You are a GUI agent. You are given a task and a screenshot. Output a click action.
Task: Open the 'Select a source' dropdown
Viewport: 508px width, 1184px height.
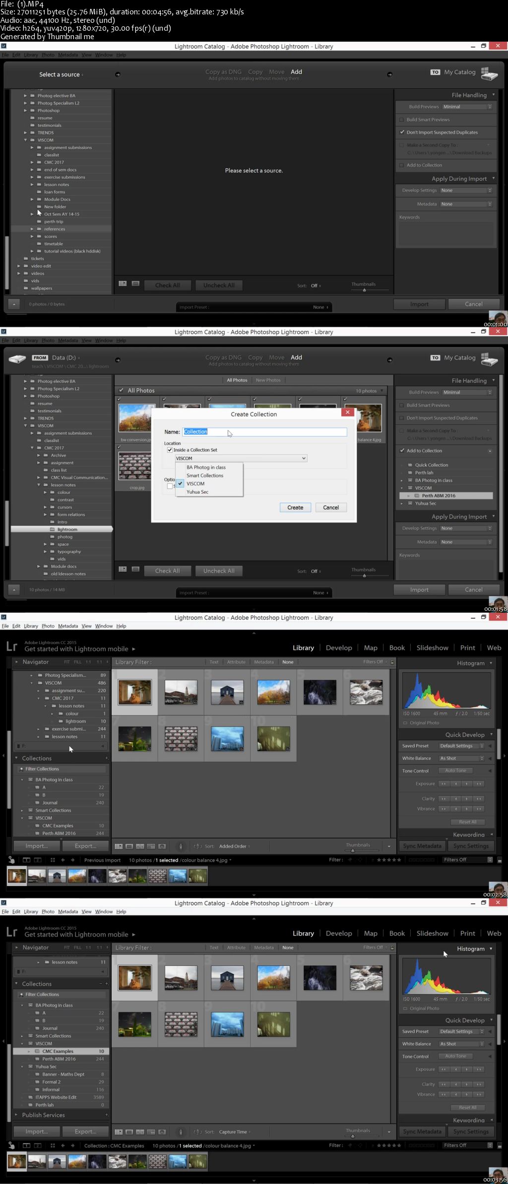click(61, 74)
